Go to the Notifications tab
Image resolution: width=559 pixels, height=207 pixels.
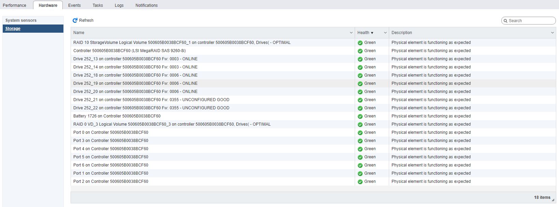[x=146, y=5]
